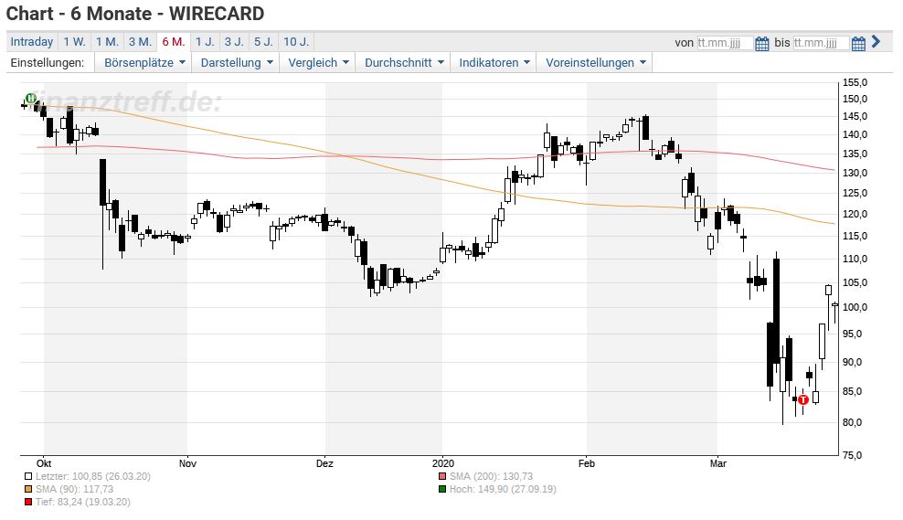
Task: Open the Voreinstellungen dropdown
Action: (x=595, y=63)
